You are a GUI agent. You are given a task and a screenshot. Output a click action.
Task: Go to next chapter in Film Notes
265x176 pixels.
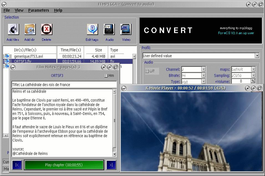(x=111, y=165)
